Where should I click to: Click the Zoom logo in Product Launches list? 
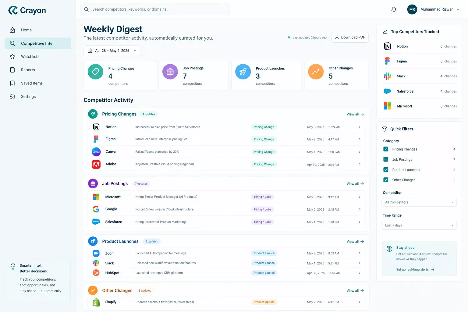pos(96,253)
